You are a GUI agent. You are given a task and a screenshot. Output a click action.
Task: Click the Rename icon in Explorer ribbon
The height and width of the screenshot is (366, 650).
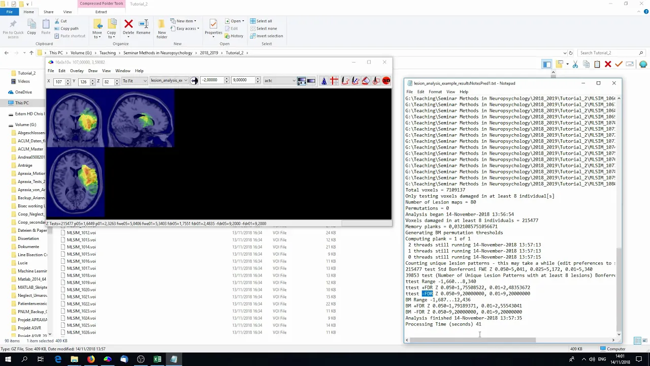(143, 27)
